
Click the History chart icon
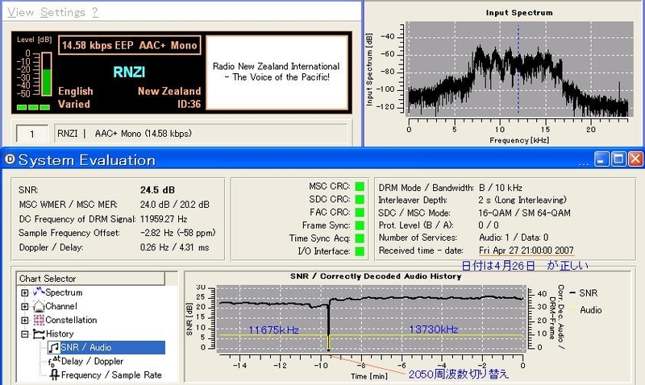point(39,333)
